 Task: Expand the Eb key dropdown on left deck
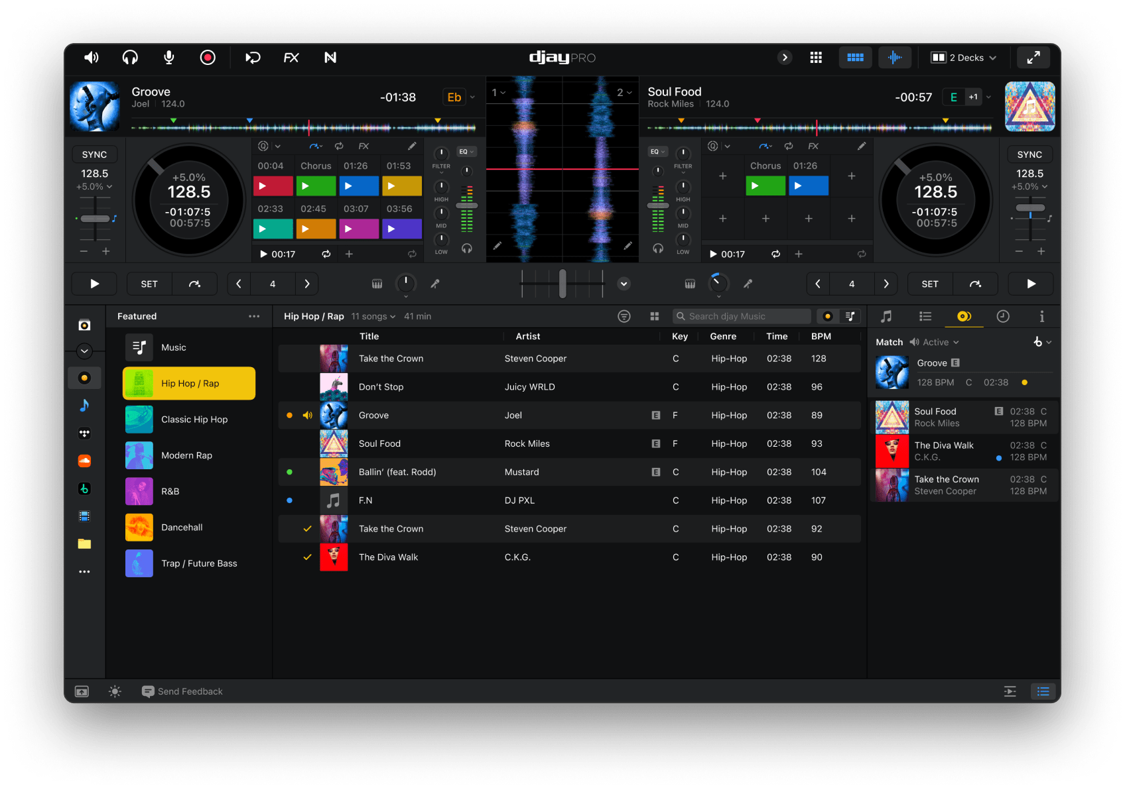click(x=472, y=97)
